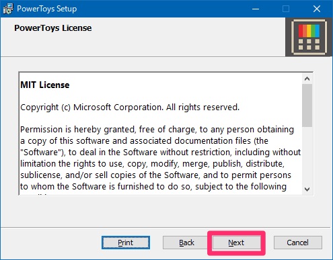
Task: Click the scrollbar down arrow in license box
Action: pyautogui.click(x=307, y=189)
